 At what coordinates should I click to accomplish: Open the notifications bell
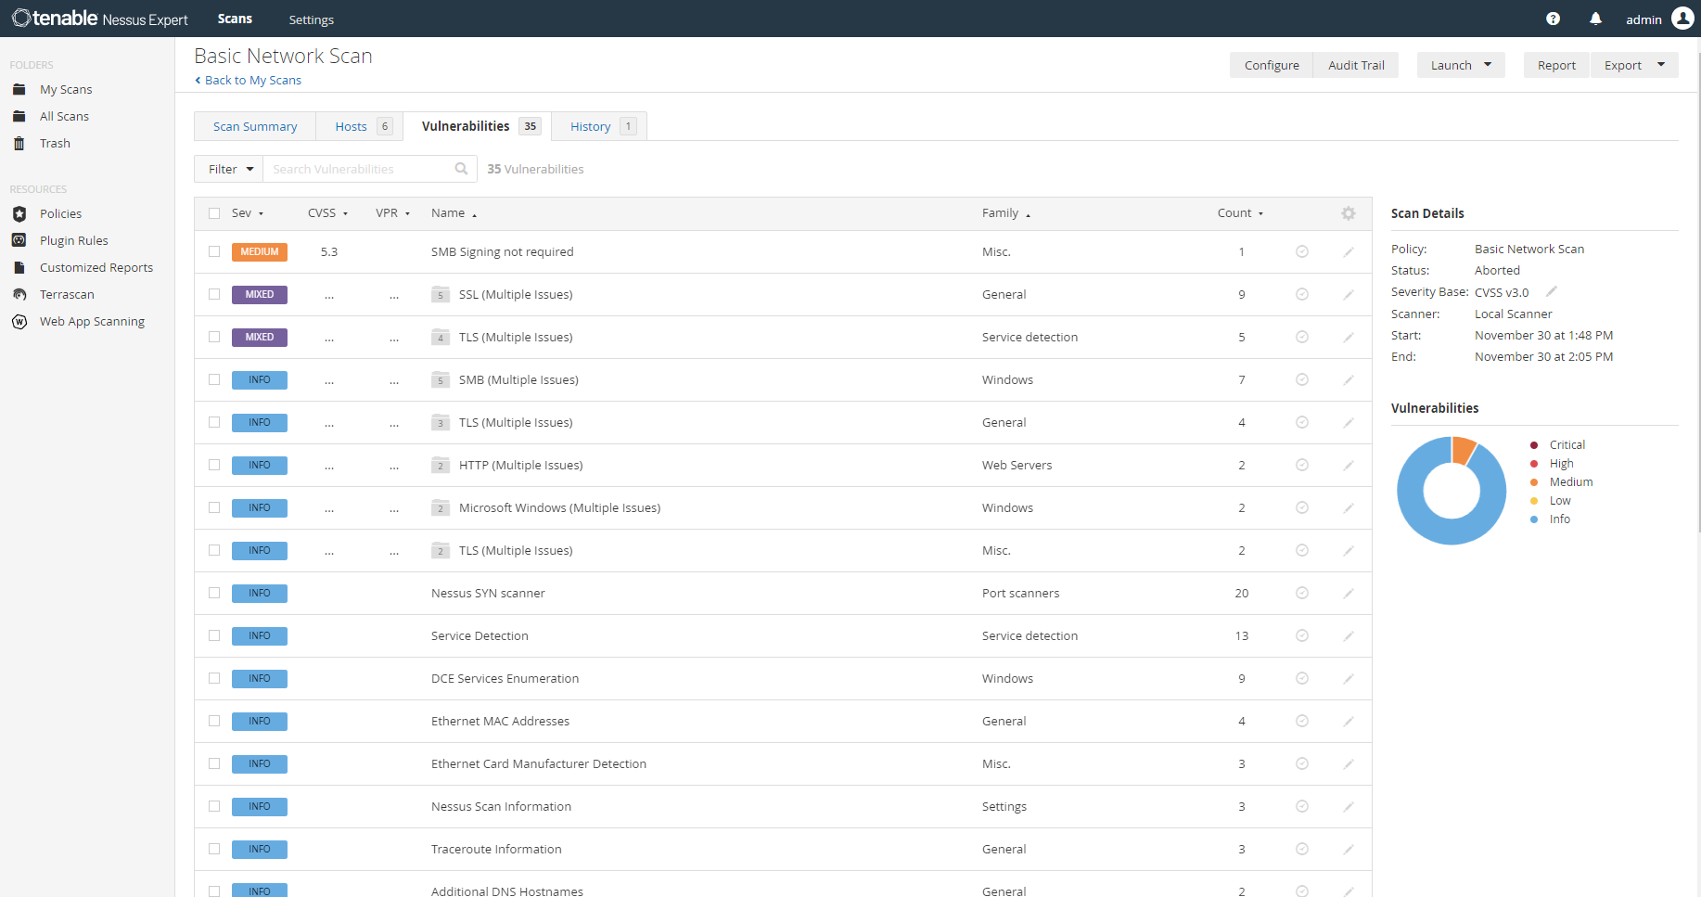coord(1595,19)
